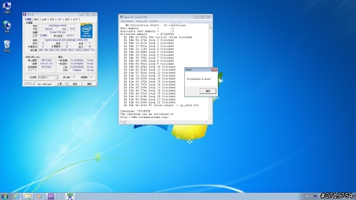Click the CPU-Z title bar icon
356x200 pixels.
coord(24,14)
